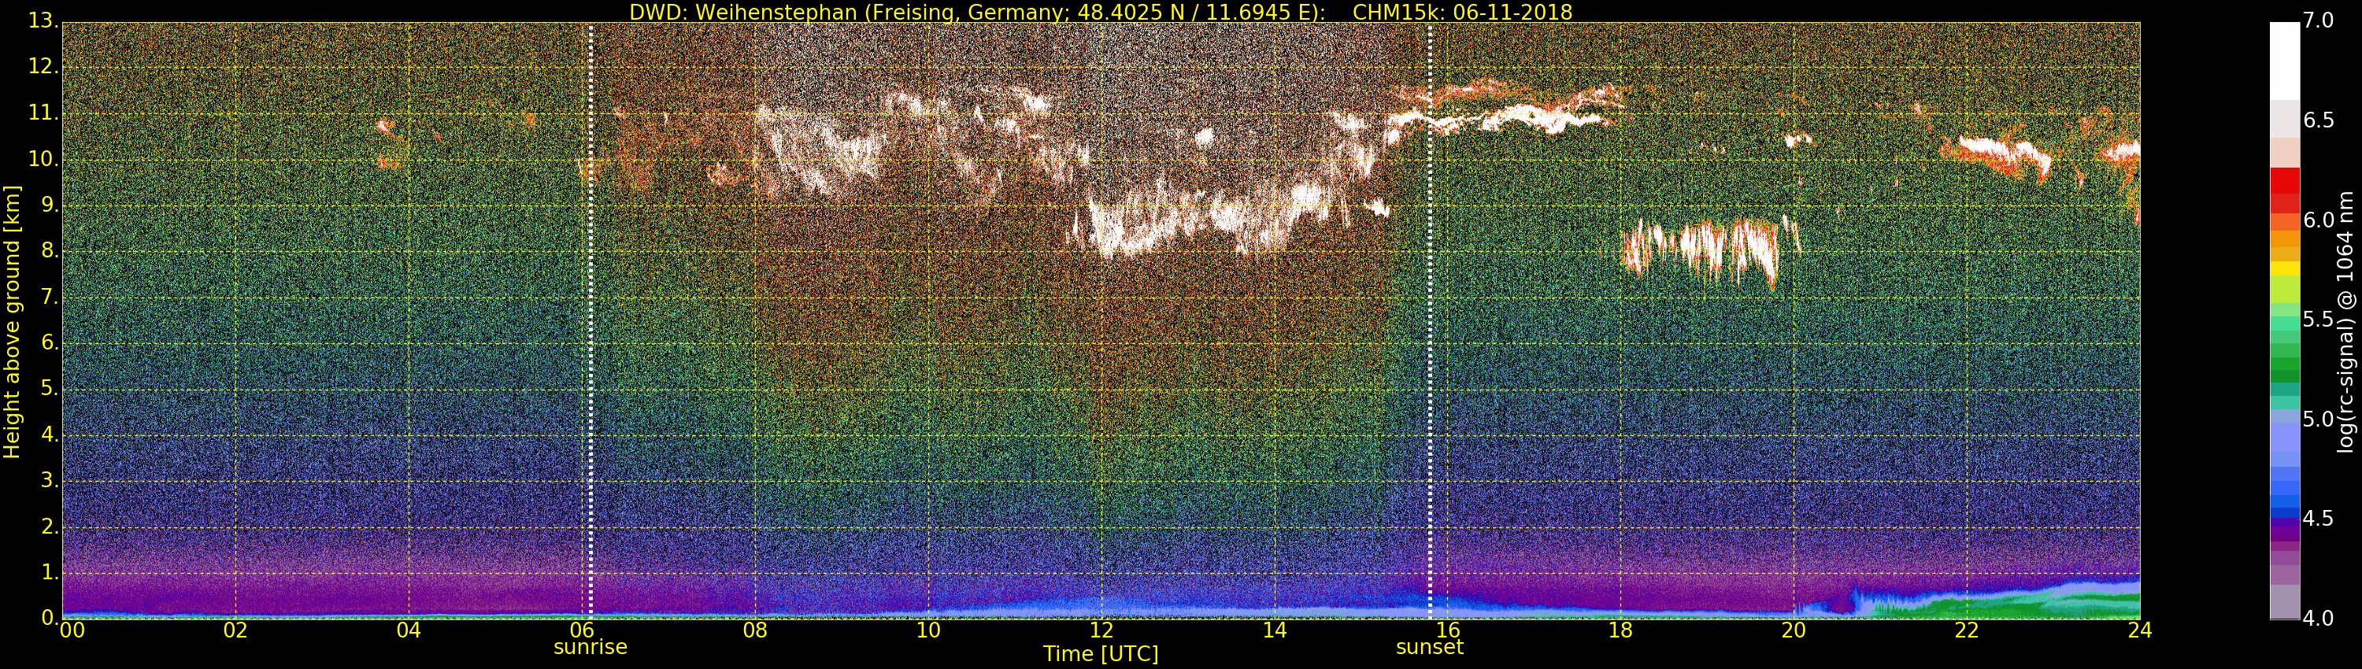Image resolution: width=2362 pixels, height=669 pixels.
Task: Click the 'sunset' label below the time axis
Action: (1430, 647)
